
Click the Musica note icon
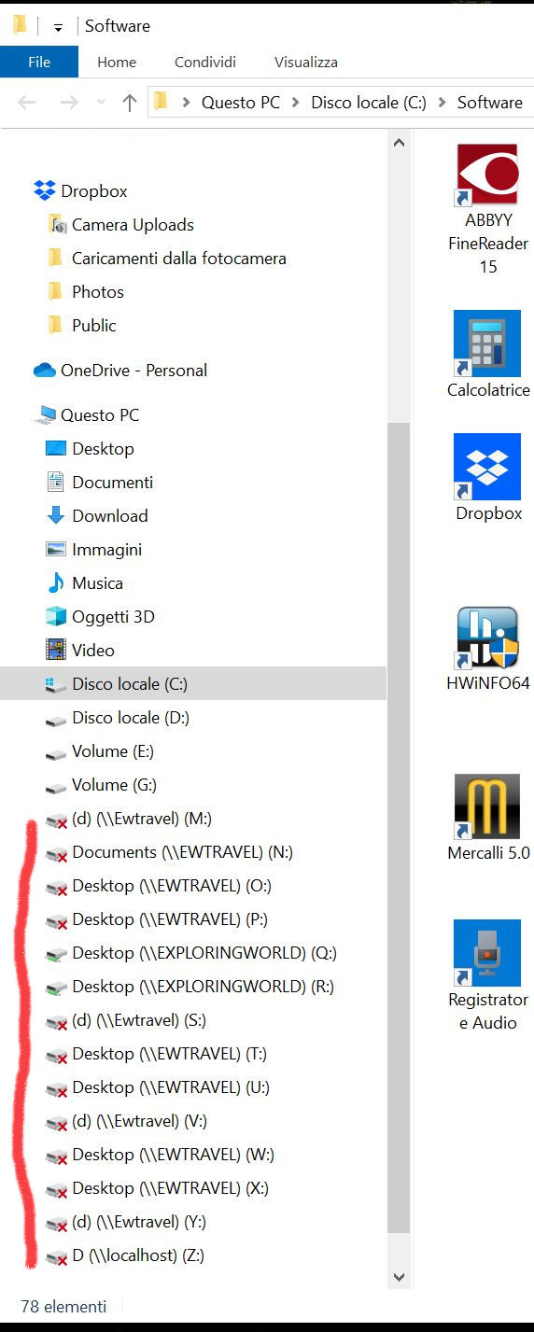pyautogui.click(x=56, y=583)
